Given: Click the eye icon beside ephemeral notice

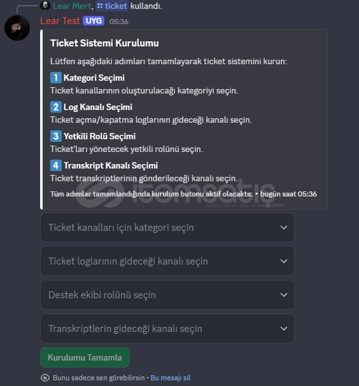Looking at the screenshot, I should tap(45, 378).
